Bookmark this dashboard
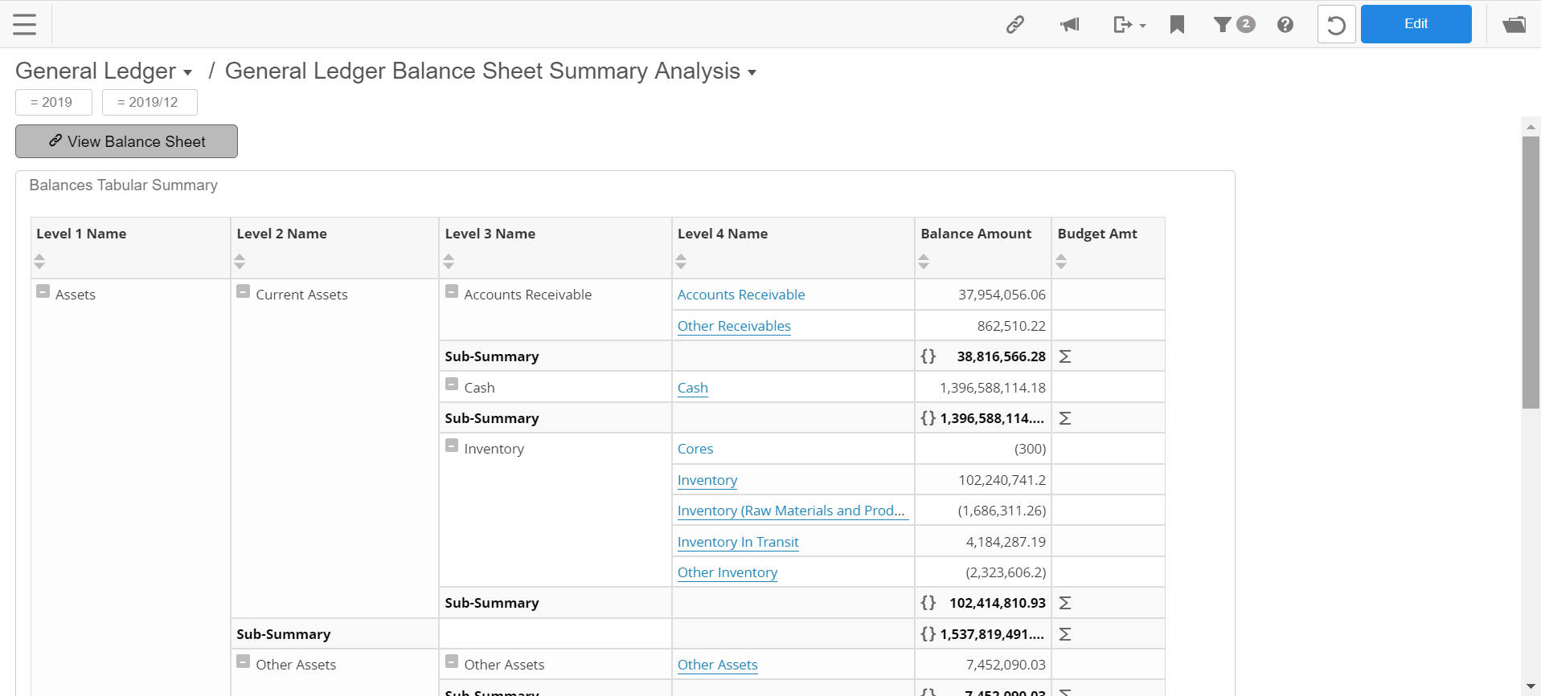 tap(1177, 25)
